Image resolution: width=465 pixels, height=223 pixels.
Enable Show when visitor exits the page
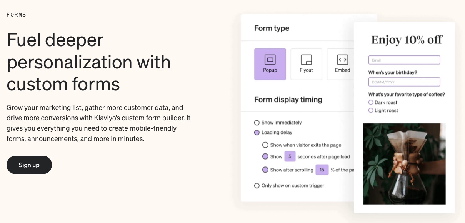(265, 145)
